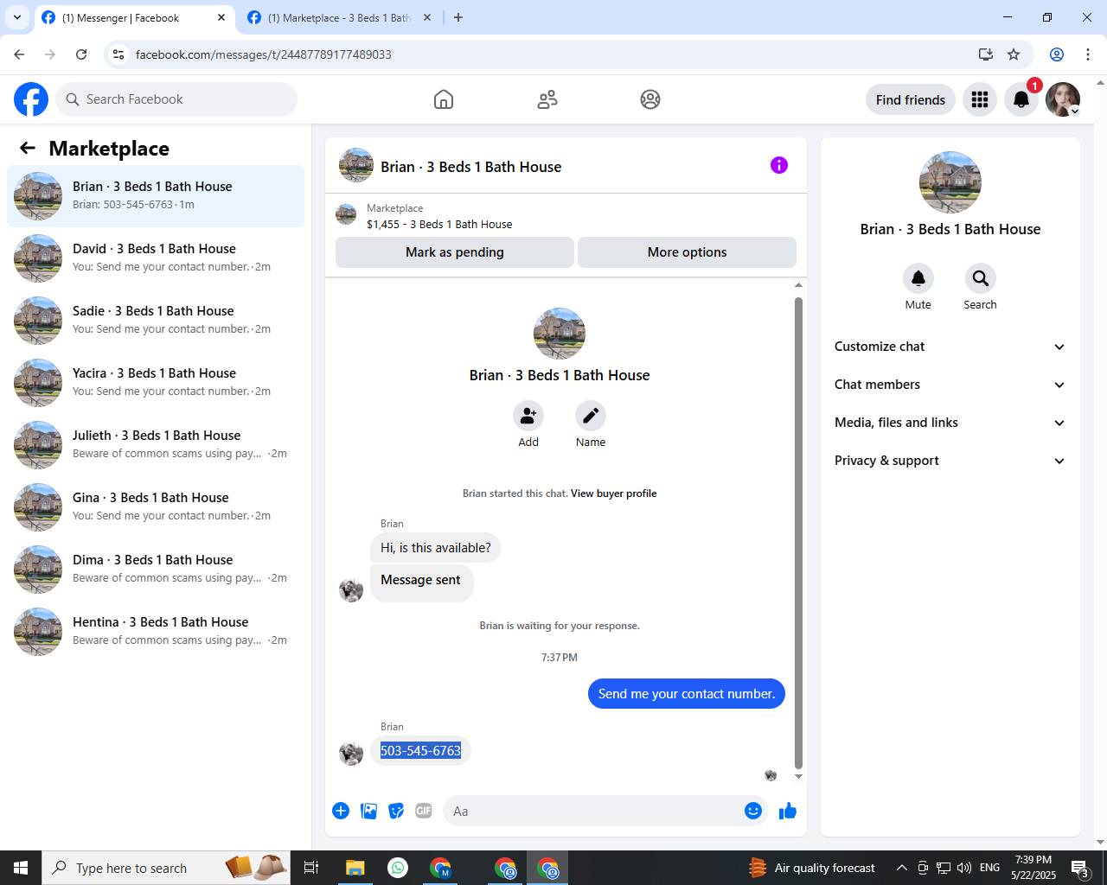
Task: Click the Chrome address bar URL
Action: [264, 54]
